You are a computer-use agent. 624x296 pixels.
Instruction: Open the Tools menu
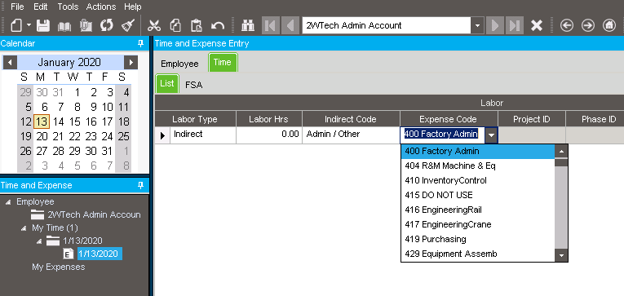[x=68, y=7]
